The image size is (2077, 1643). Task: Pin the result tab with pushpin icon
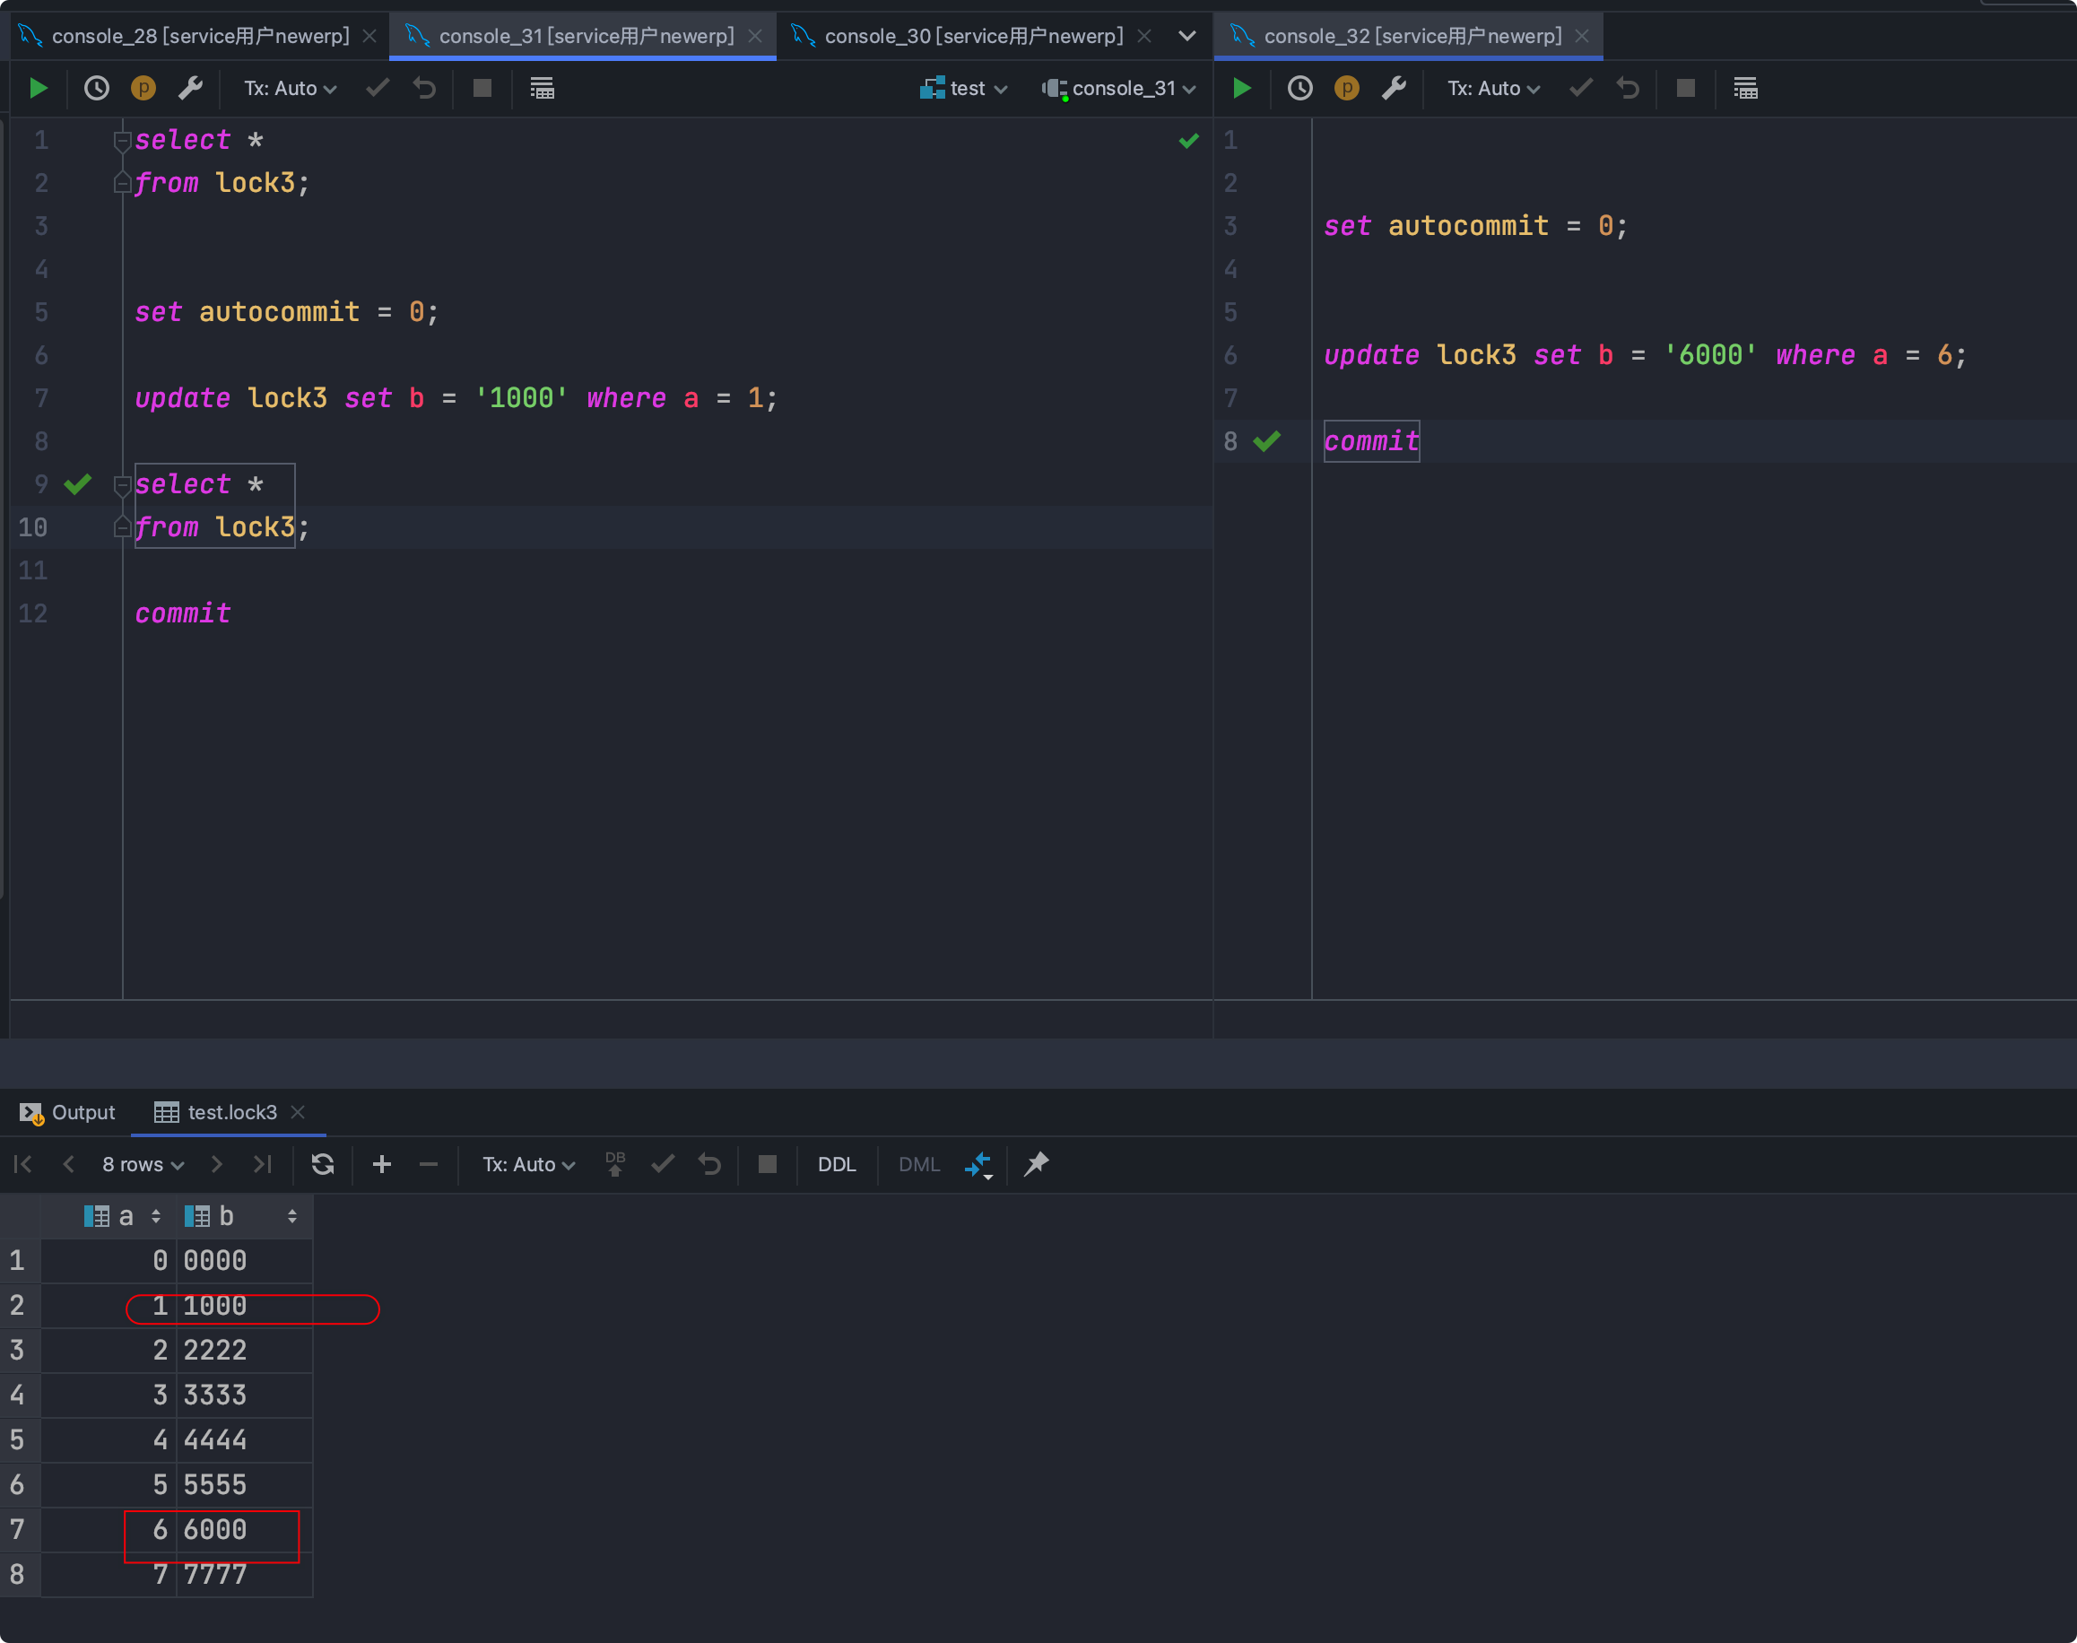click(x=1036, y=1165)
